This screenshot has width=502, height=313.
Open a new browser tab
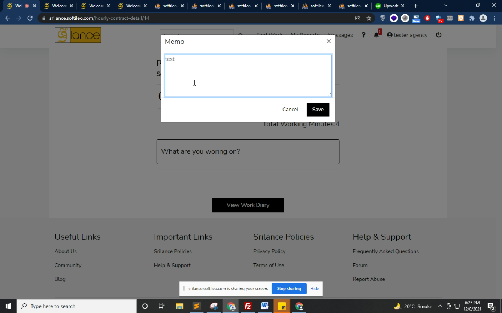pos(416,6)
